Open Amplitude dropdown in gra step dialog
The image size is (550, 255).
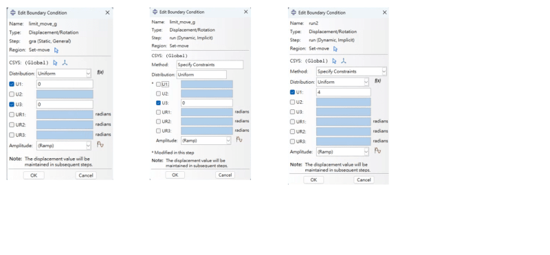tap(64, 146)
